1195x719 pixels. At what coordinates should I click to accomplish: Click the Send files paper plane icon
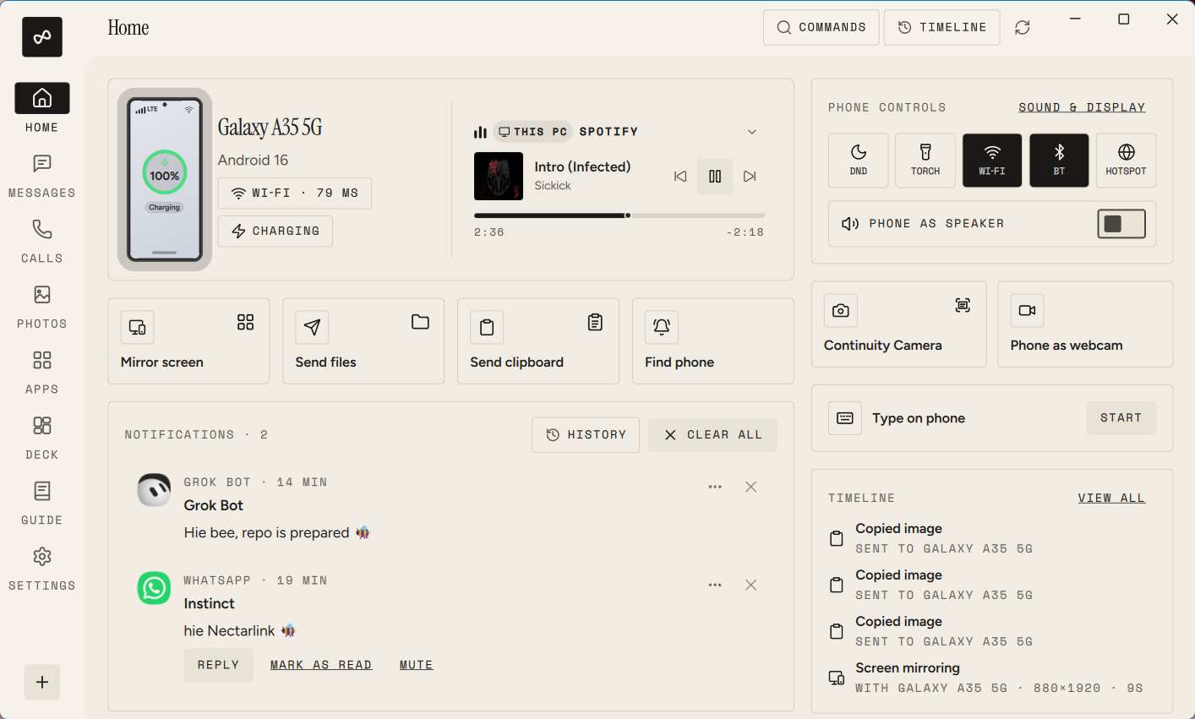[x=312, y=327]
